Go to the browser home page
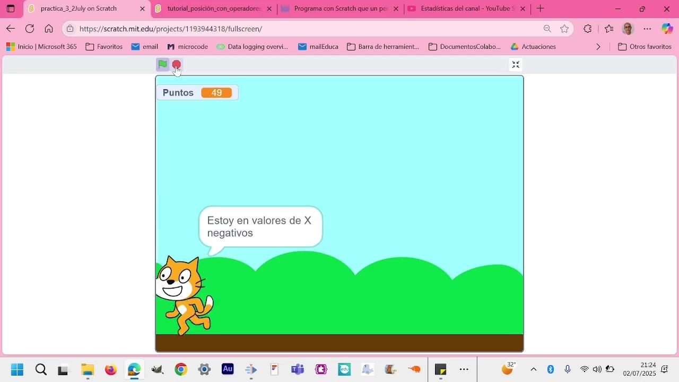 click(49, 29)
